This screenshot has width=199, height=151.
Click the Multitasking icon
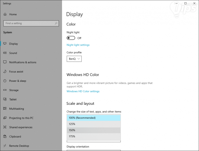[x=5, y=109]
